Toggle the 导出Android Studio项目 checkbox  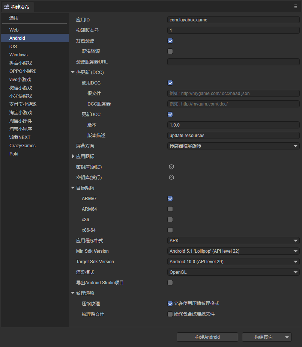170,283
